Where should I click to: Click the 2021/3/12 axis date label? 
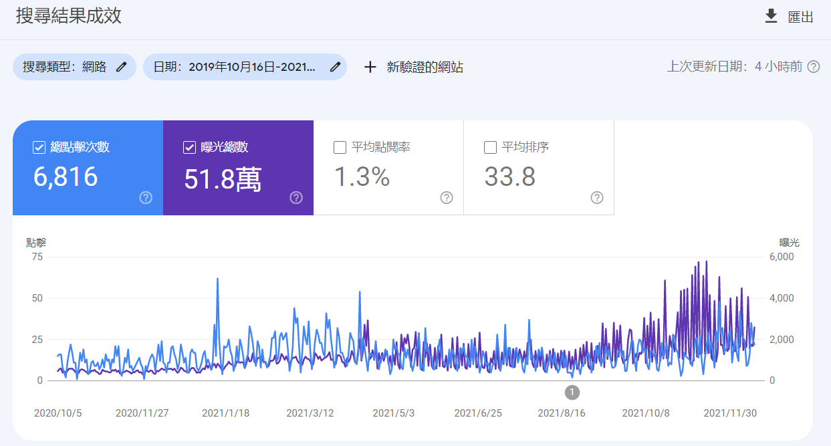tap(310, 413)
